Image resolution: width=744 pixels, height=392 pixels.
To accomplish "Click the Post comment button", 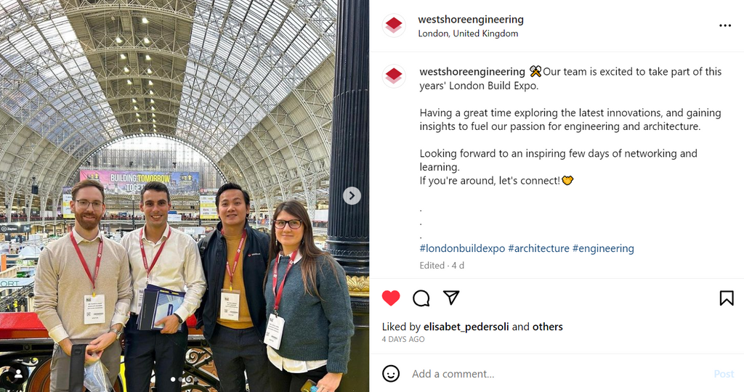I will (x=724, y=374).
